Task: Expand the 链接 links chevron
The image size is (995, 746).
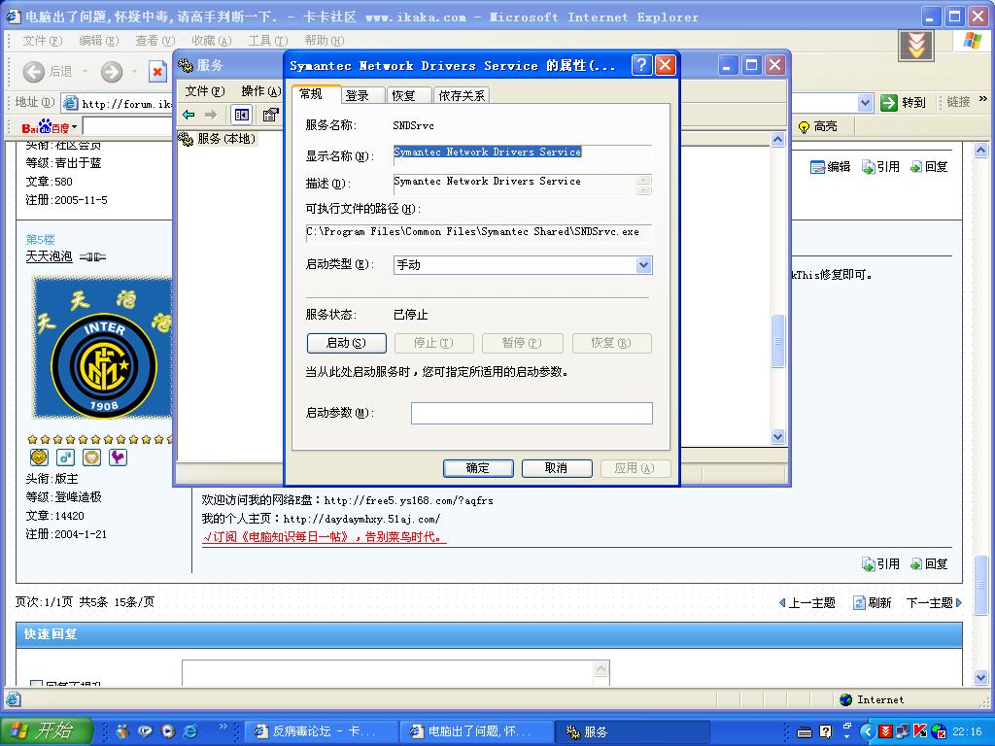Action: click(983, 100)
